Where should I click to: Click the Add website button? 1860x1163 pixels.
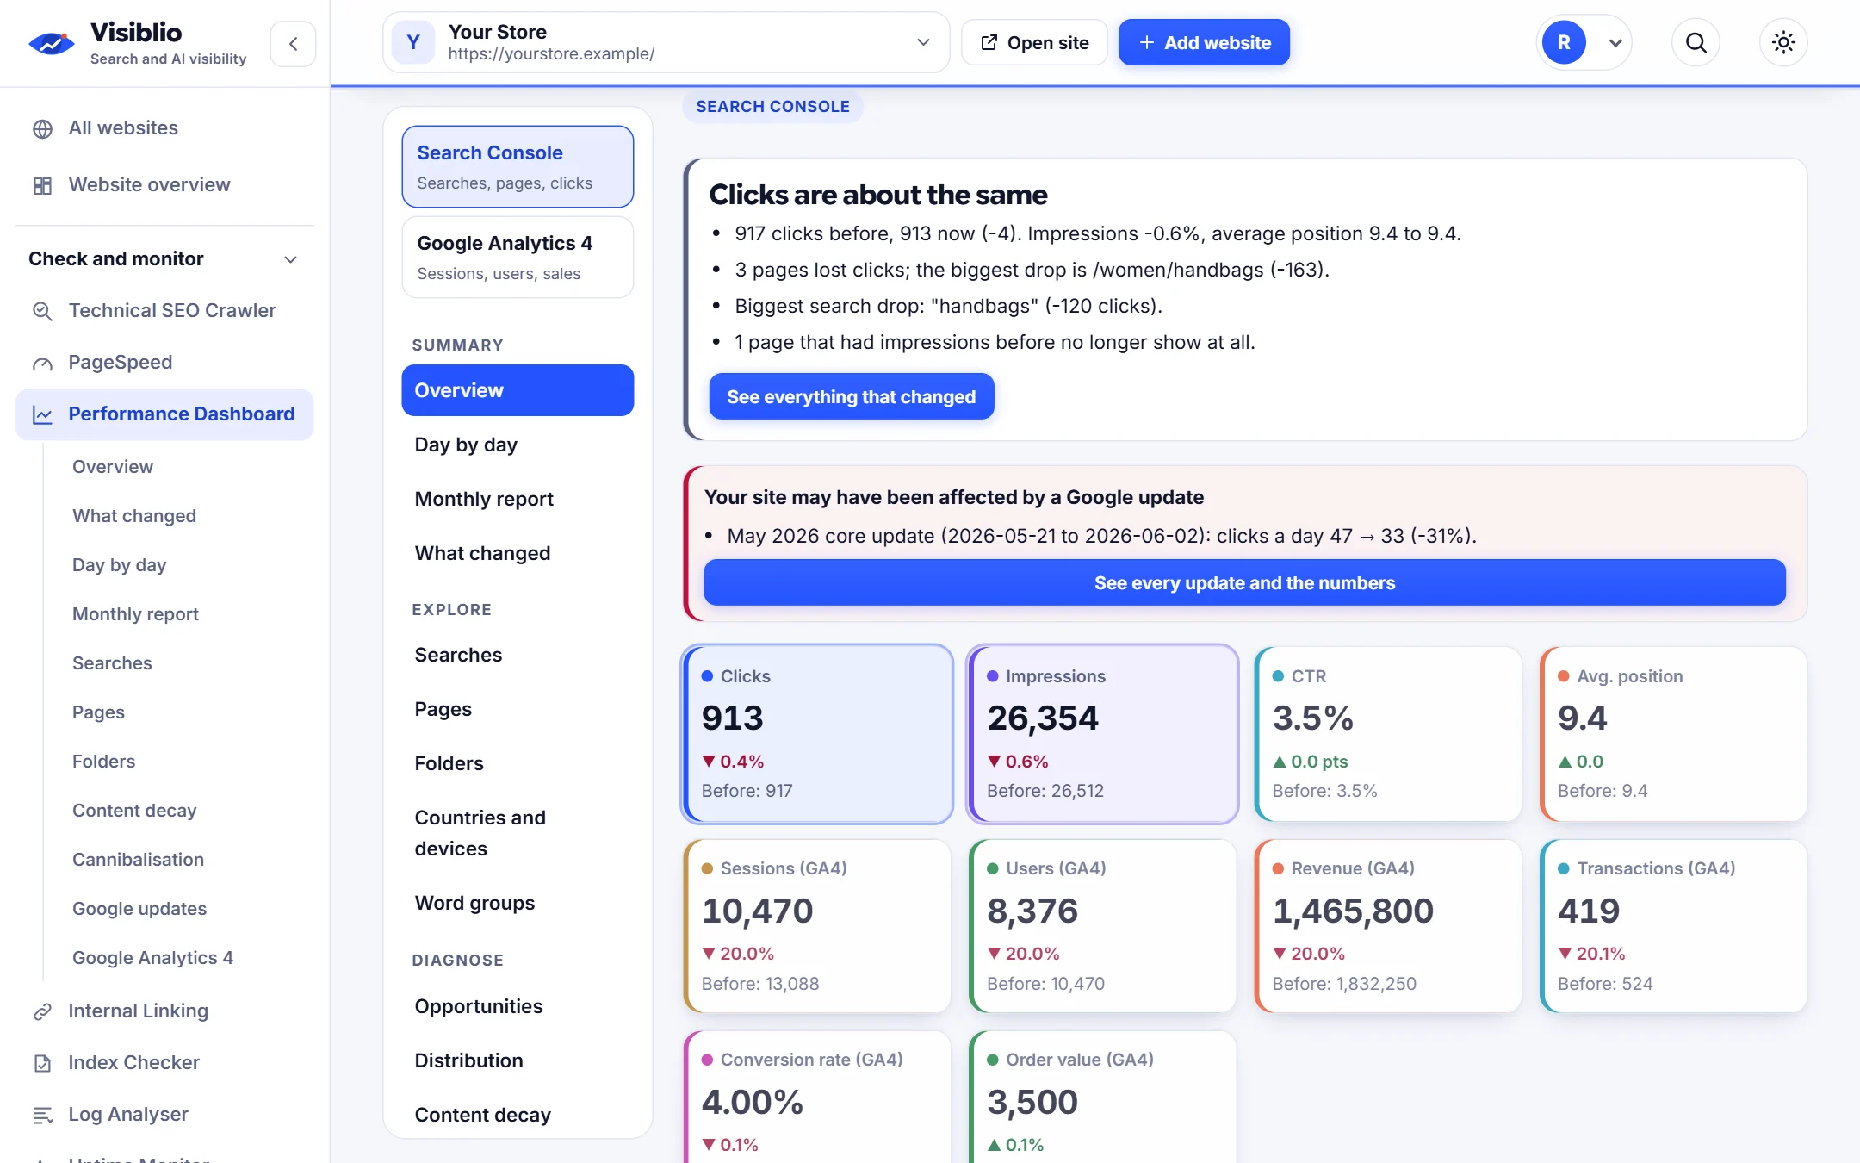coord(1204,42)
